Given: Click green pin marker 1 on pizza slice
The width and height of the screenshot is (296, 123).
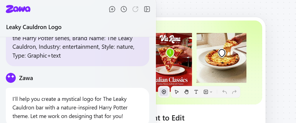Looking at the screenshot, I should click(x=170, y=53).
